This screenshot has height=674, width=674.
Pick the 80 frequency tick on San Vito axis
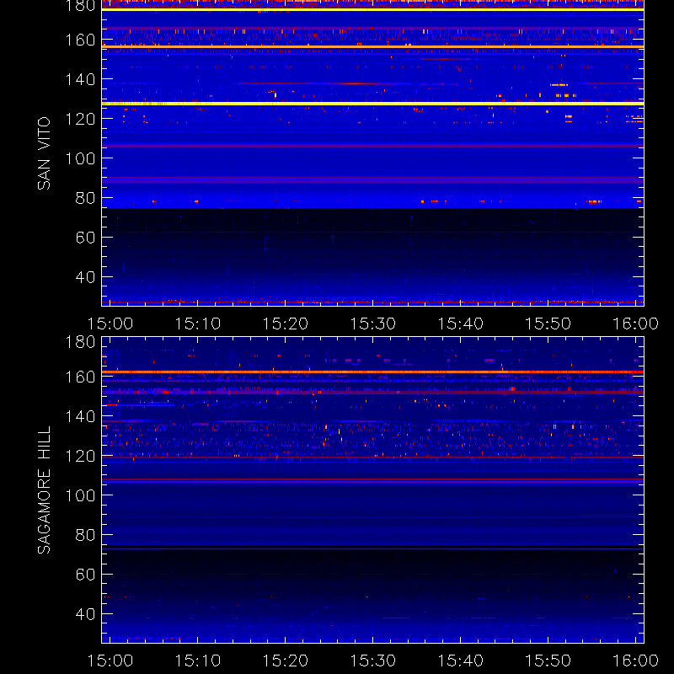(86, 198)
